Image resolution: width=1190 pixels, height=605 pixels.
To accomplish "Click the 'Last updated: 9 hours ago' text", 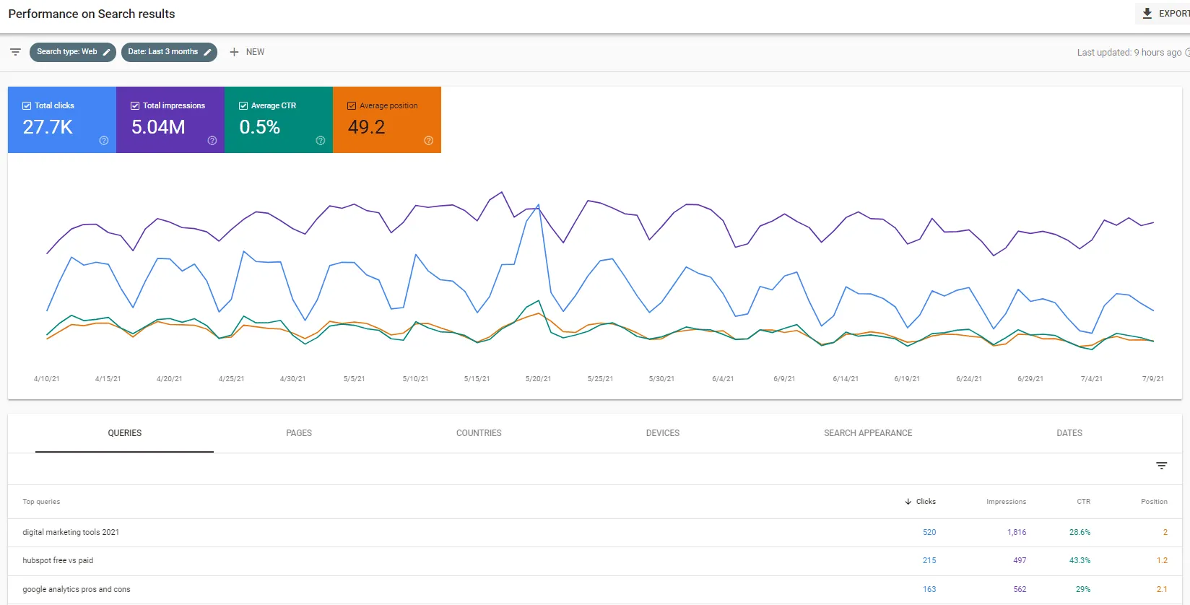I will pyautogui.click(x=1129, y=53).
